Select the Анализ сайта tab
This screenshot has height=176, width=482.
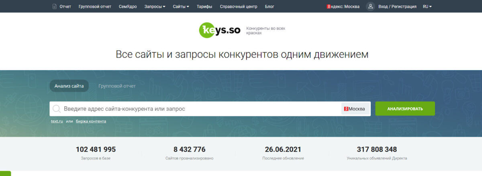coord(69,86)
